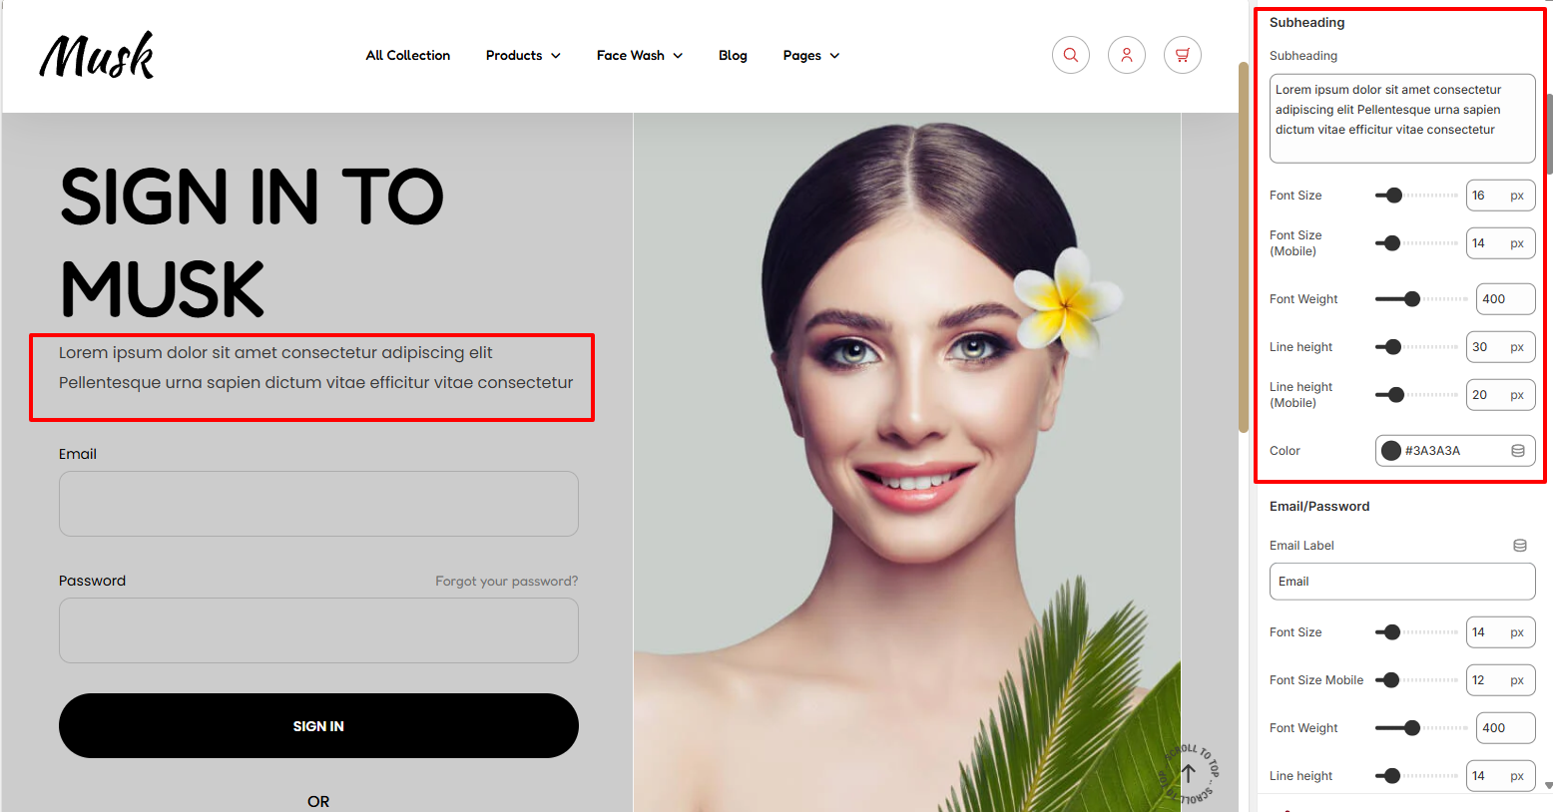This screenshot has height=812, width=1553.
Task: Click Subheading Font Size slider
Action: click(x=1416, y=196)
